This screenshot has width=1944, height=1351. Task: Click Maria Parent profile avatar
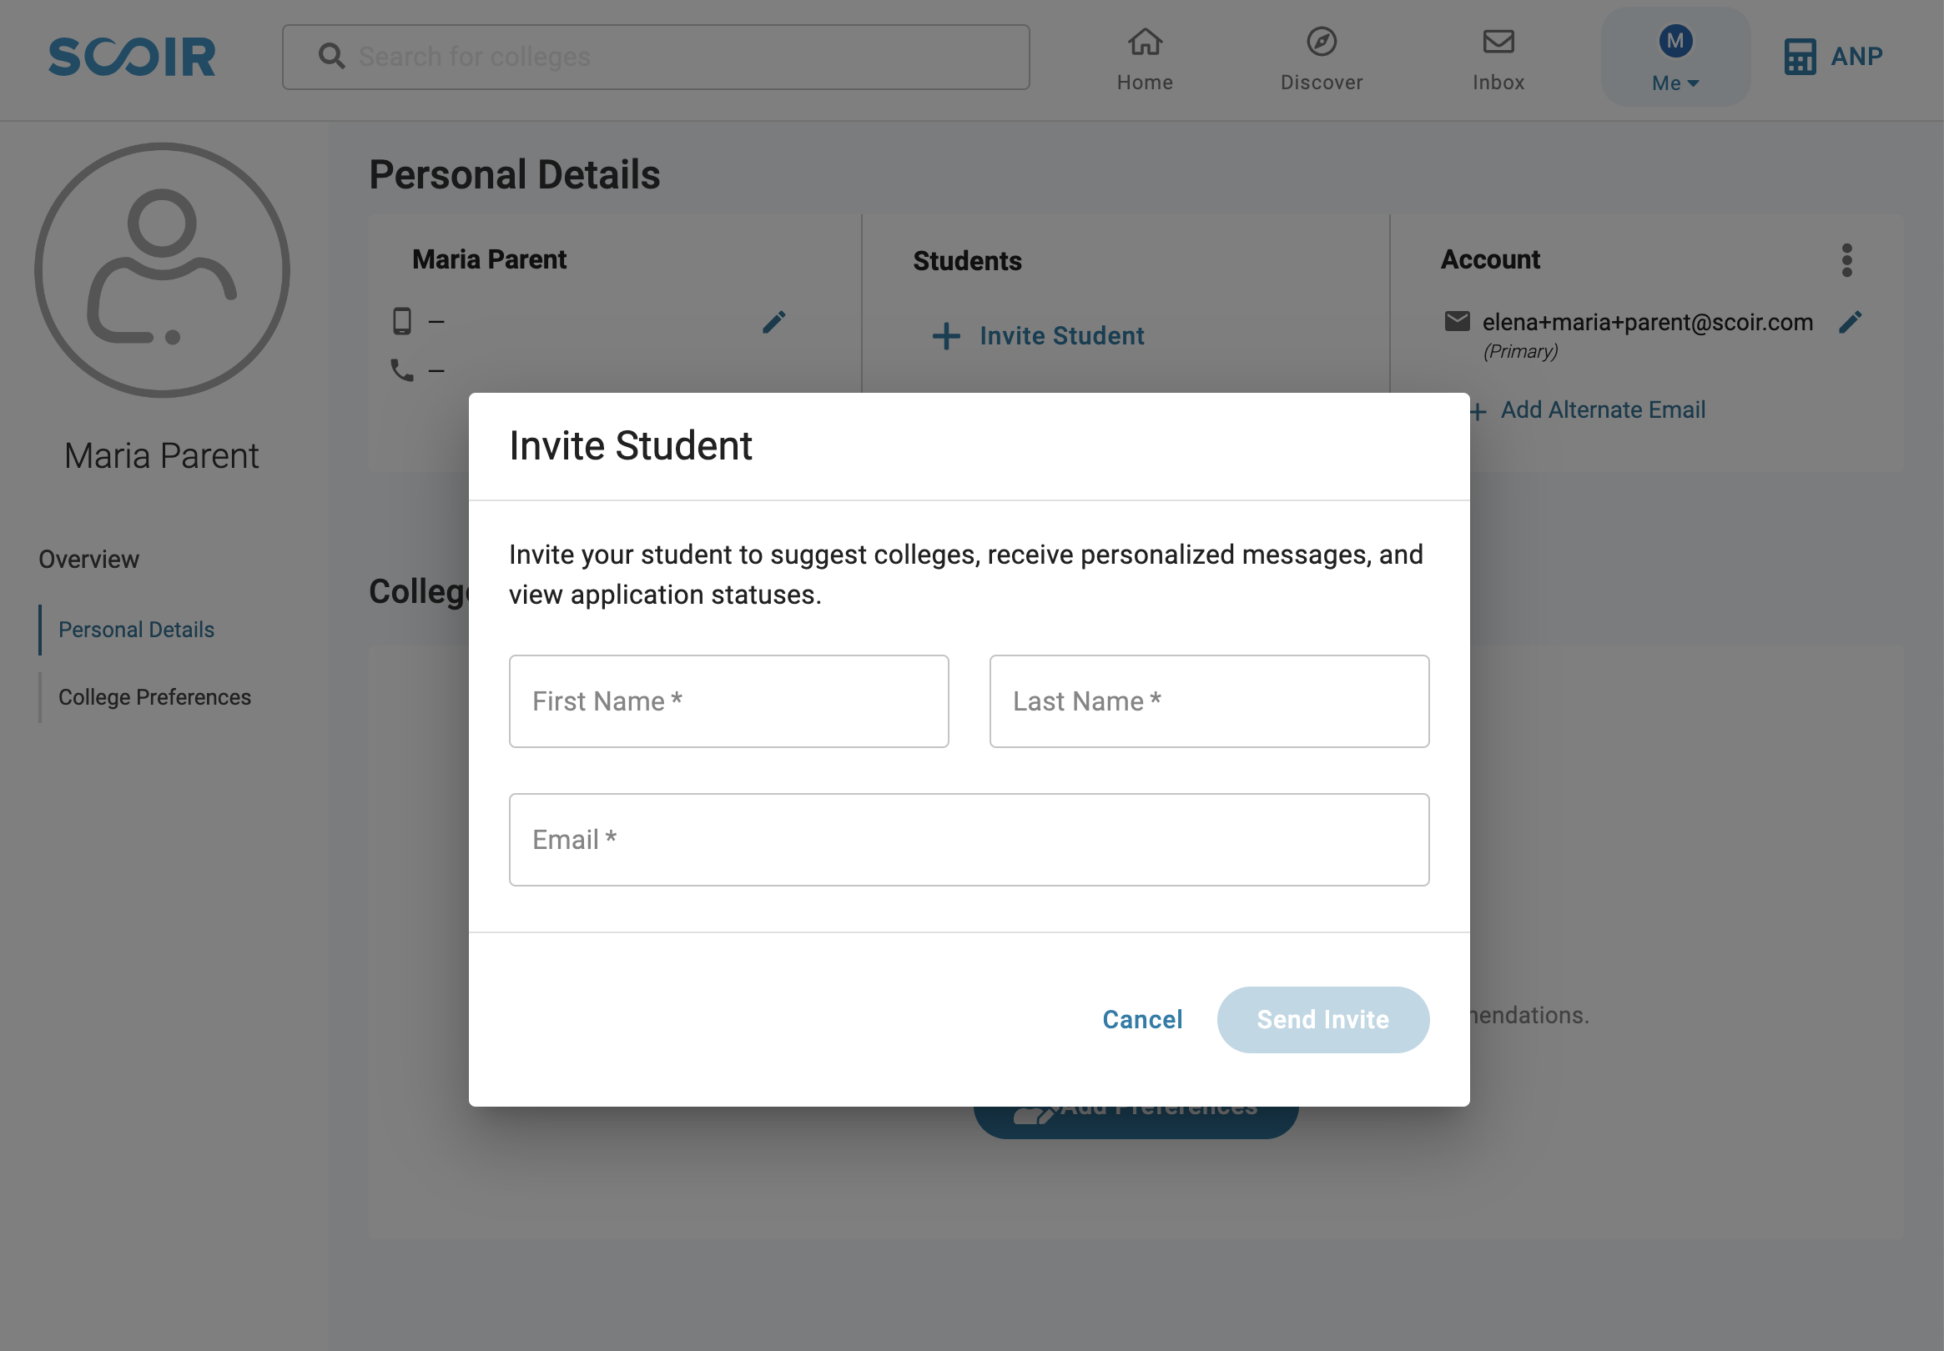click(162, 270)
